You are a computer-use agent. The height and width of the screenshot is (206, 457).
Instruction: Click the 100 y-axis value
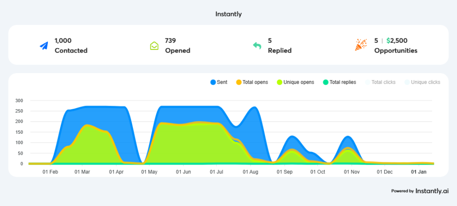[x=19, y=143]
